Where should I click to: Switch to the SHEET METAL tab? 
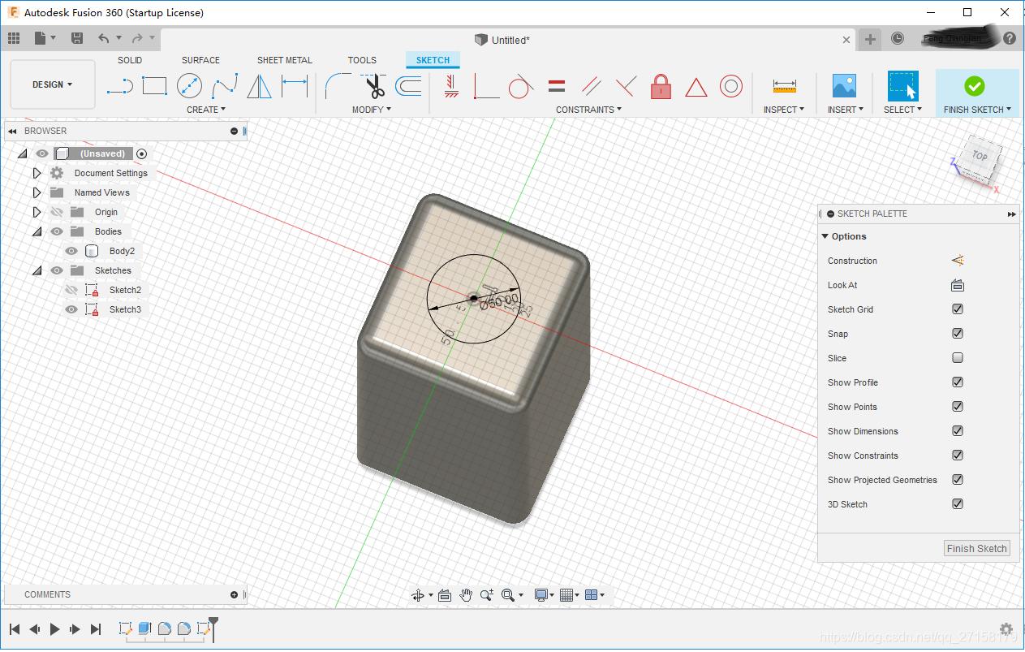pos(284,60)
